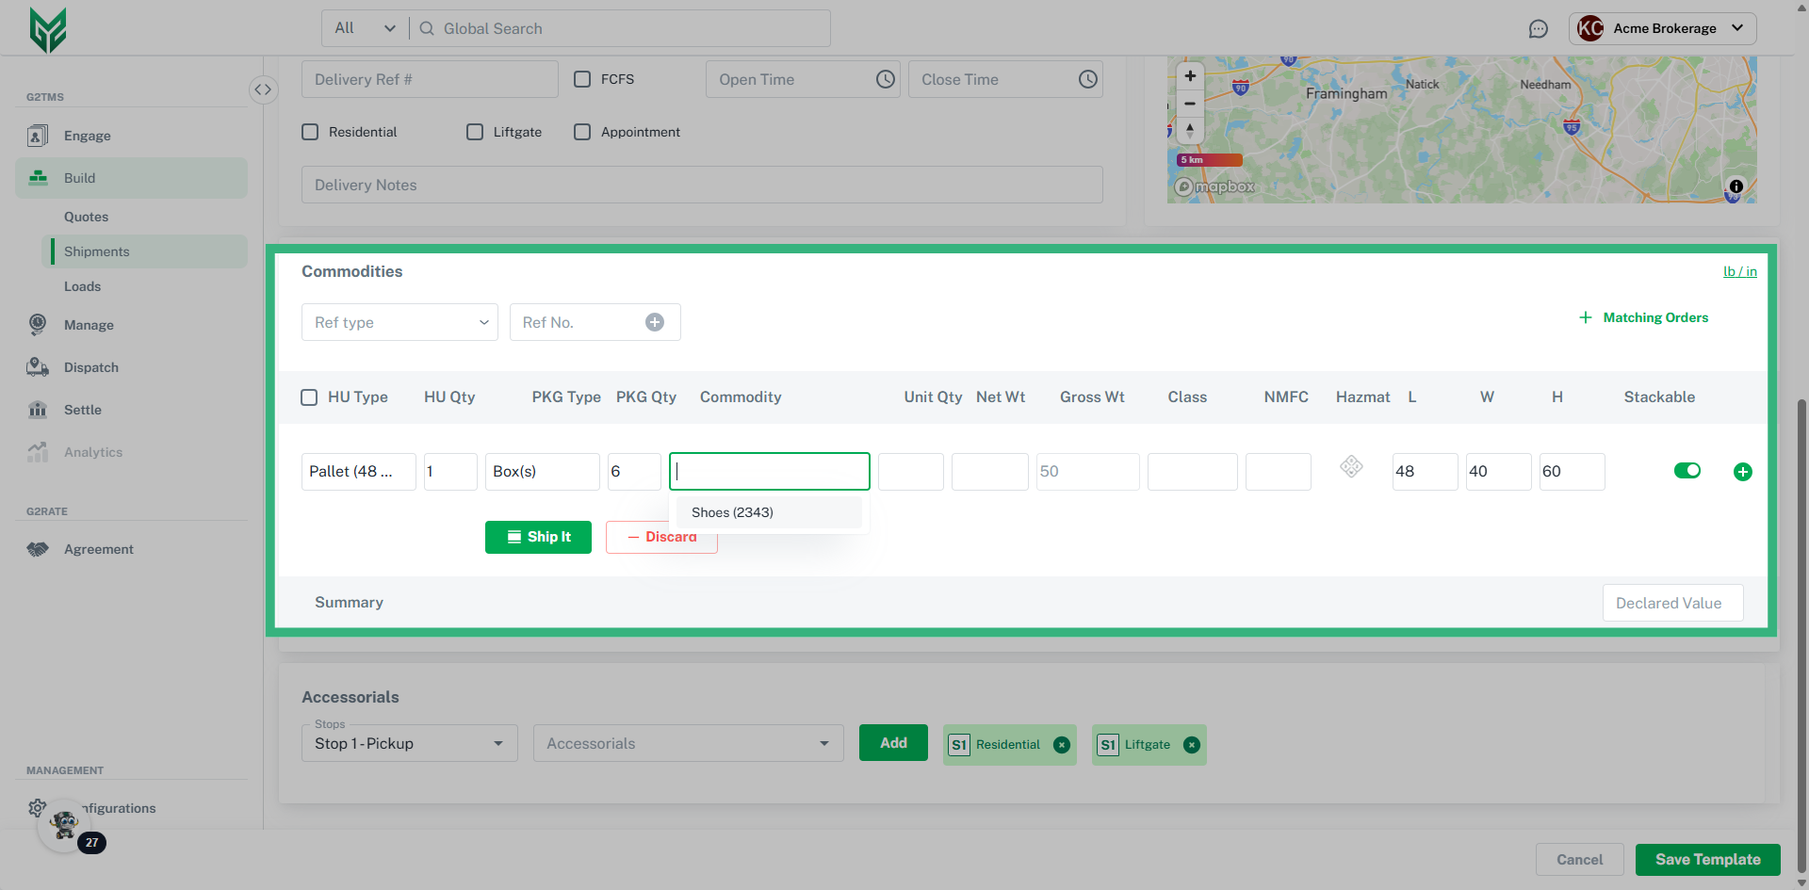Viewport: 1809px width, 890px height.
Task: Enable the FCFS checkbox
Action: click(x=582, y=79)
